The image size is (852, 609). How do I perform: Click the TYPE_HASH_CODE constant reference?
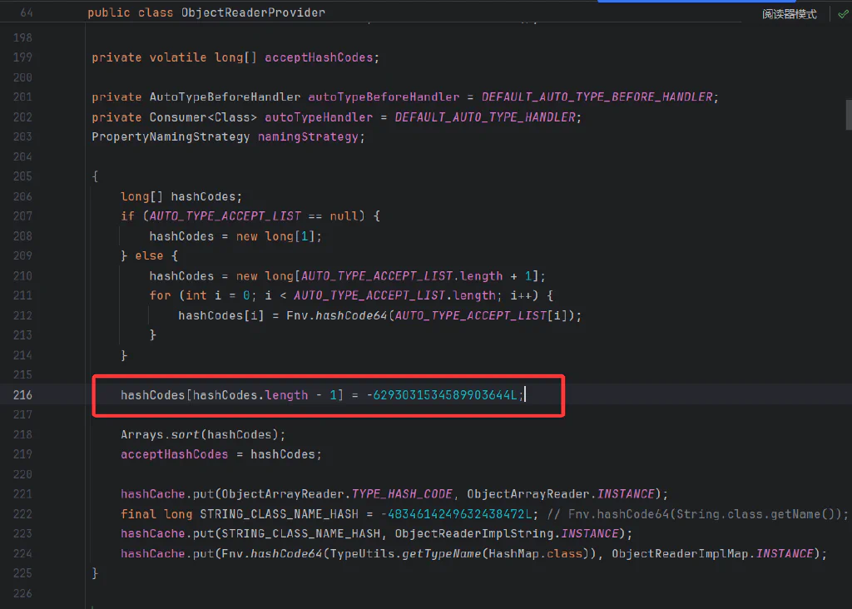point(402,494)
